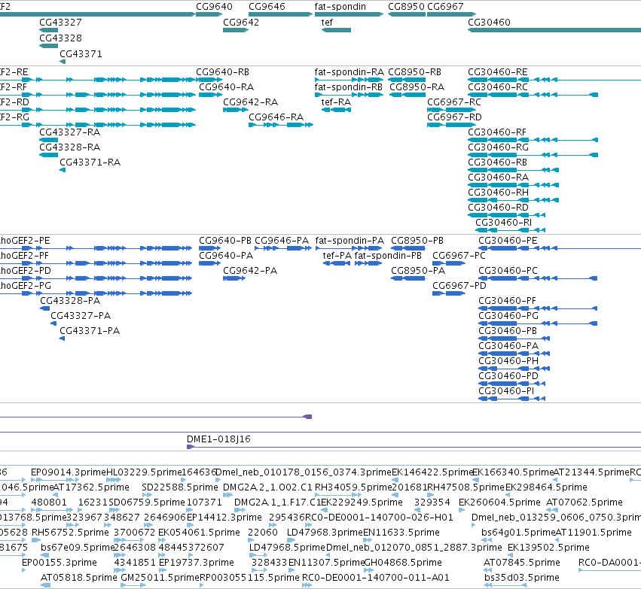Click protein CG8950-PA
Screen dimensions: 641x589
[418, 271]
